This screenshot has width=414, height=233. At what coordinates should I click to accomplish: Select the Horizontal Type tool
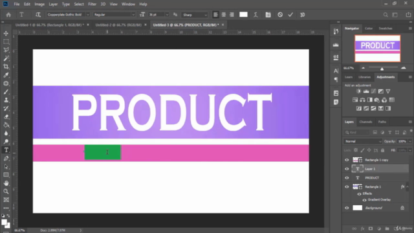[x=6, y=150]
